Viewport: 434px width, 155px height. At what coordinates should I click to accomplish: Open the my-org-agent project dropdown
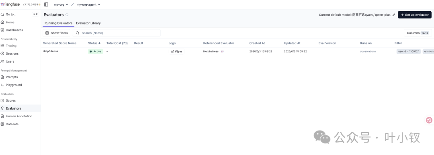(88, 4)
